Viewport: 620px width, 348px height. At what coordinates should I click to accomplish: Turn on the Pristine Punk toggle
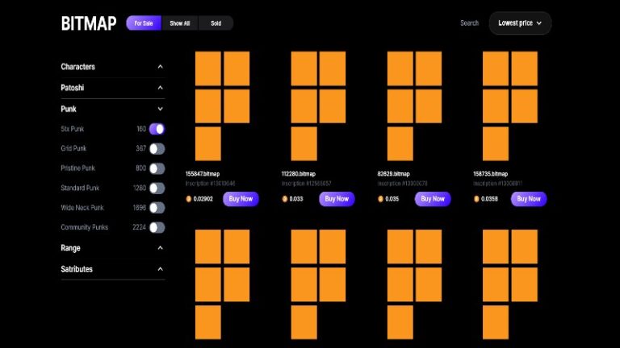pos(157,168)
